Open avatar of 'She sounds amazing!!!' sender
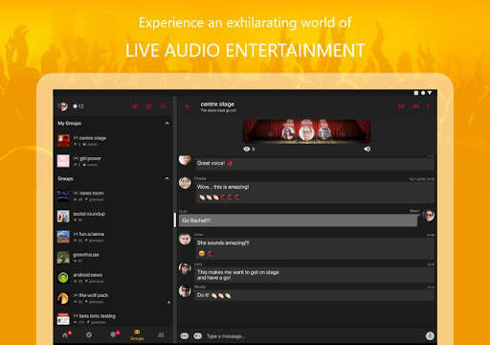Image resolution: width=490 pixels, height=345 pixels. tap(185, 240)
